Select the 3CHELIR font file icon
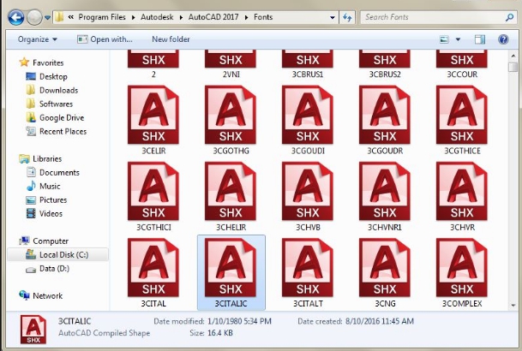 tap(231, 192)
